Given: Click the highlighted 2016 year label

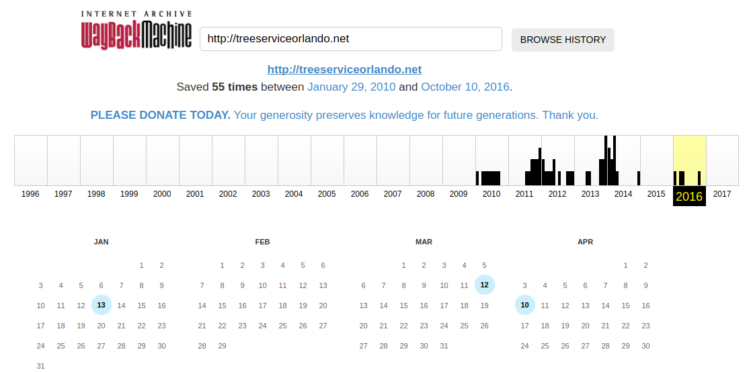Looking at the screenshot, I should click(x=689, y=196).
